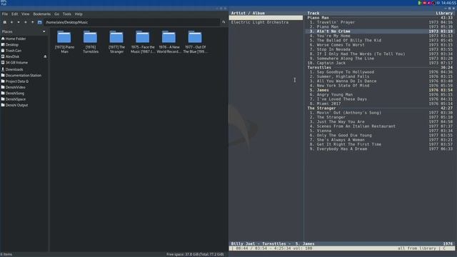
Task: Go forward using the forward arrow
Action: point(26,22)
